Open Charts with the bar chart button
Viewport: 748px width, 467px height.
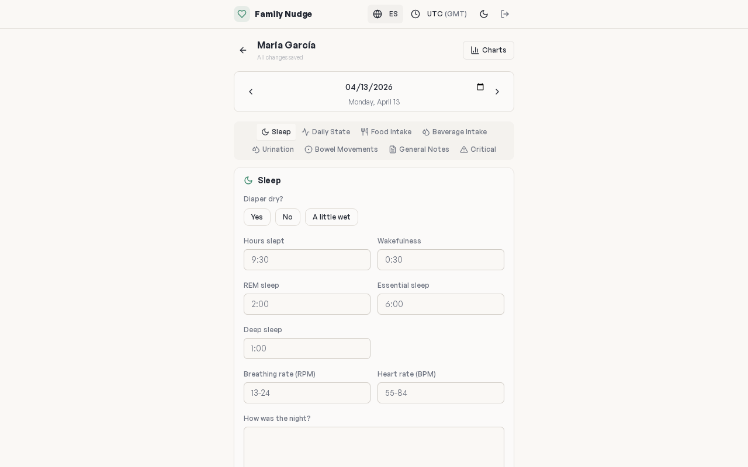tap(488, 50)
